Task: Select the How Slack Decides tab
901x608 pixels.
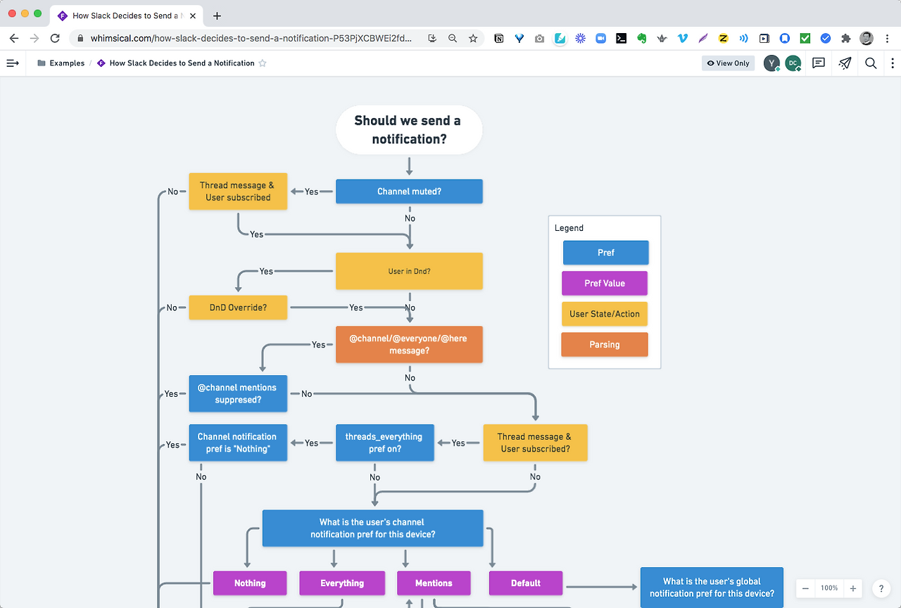Action: (127, 15)
